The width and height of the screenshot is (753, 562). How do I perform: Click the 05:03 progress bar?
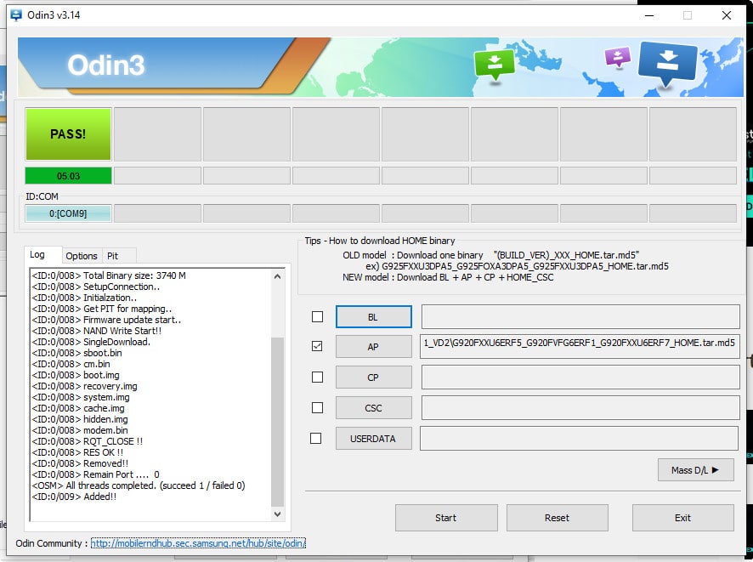point(68,176)
